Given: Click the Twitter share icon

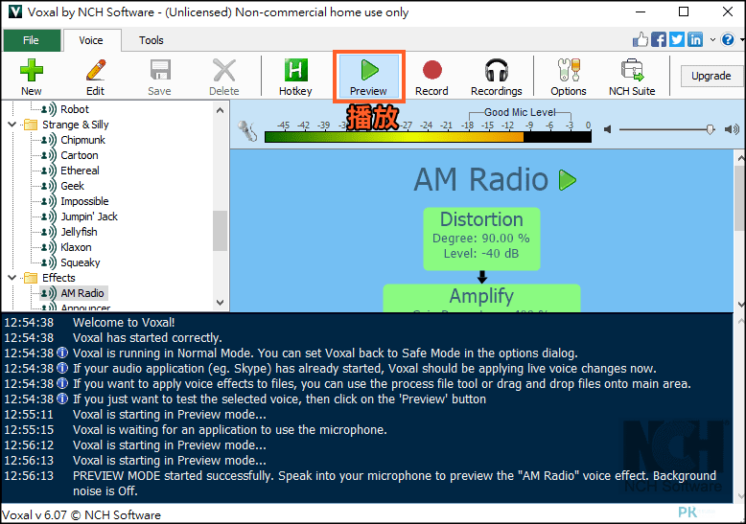Looking at the screenshot, I should click(677, 39).
